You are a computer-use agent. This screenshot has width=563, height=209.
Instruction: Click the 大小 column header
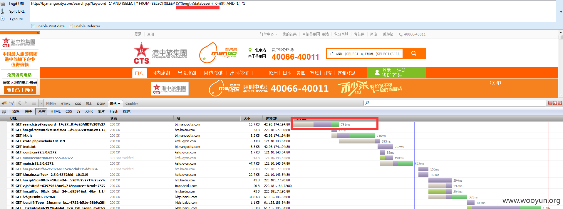252,118
